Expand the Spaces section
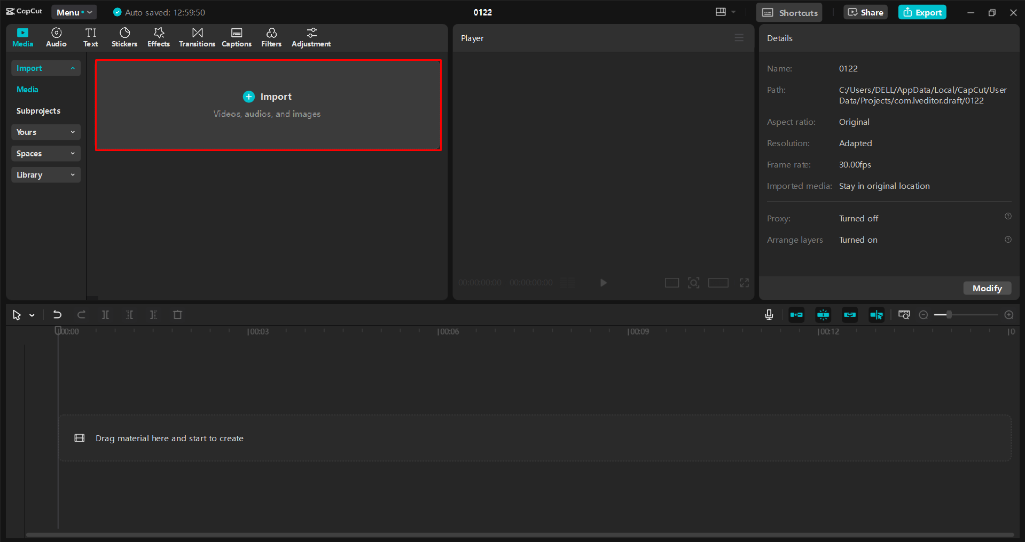Viewport: 1025px width, 542px height. pos(45,153)
